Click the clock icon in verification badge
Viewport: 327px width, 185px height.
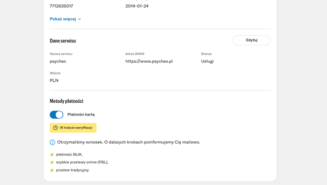pos(55,128)
